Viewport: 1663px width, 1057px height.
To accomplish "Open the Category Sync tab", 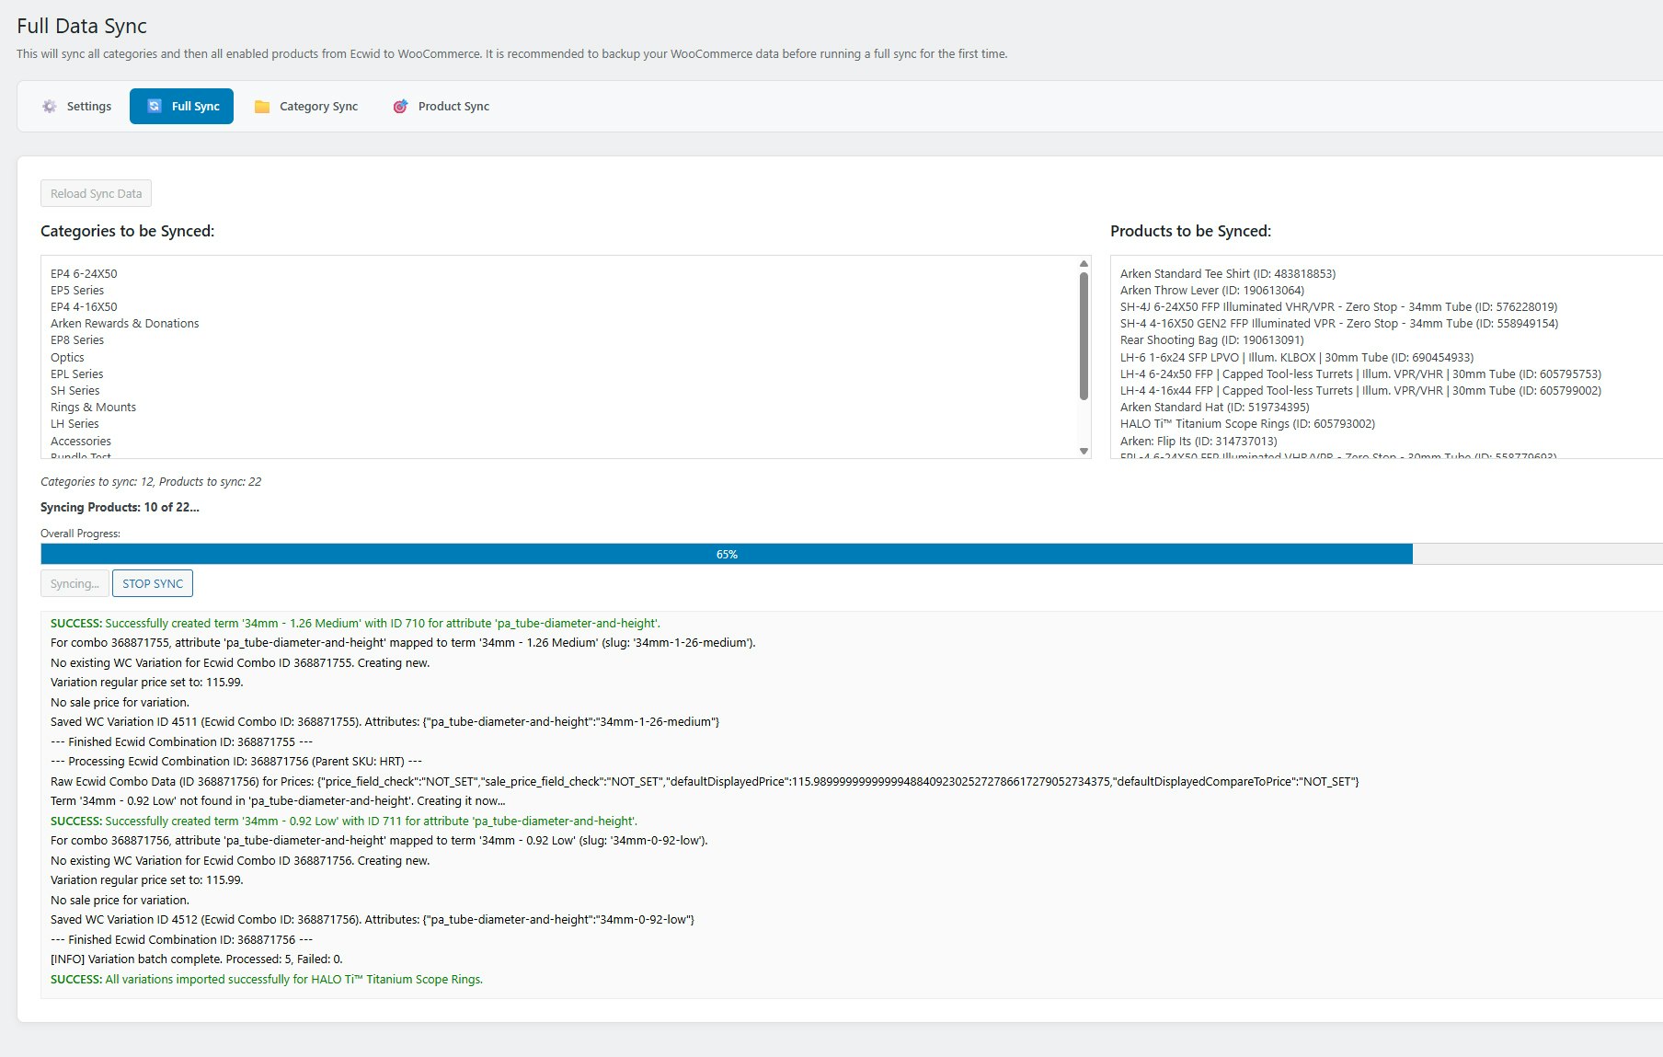I will (305, 106).
